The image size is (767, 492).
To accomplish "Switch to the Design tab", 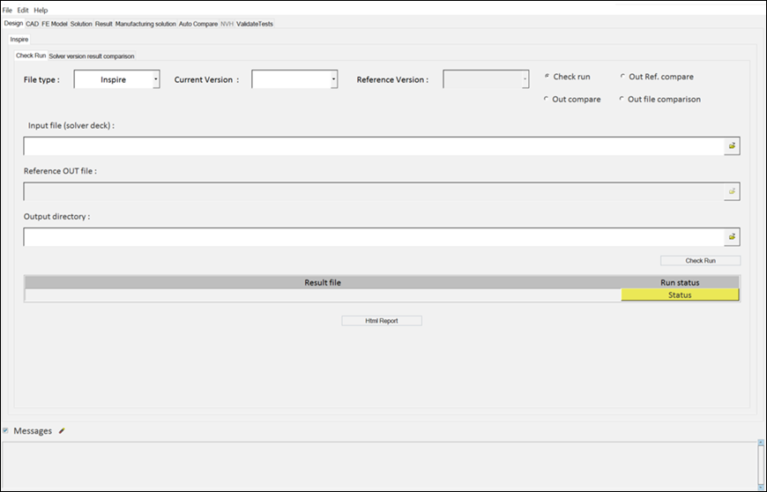I will click(x=13, y=24).
